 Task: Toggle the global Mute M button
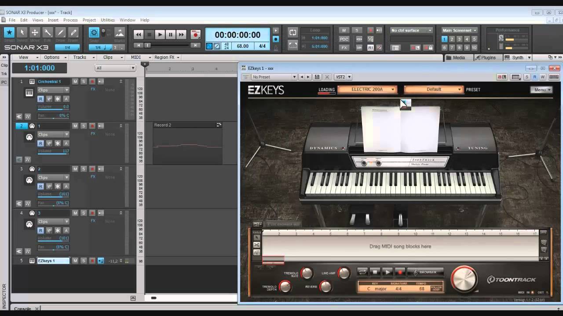click(344, 30)
